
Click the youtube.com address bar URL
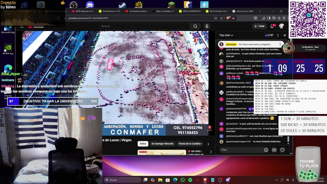coord(88,18)
